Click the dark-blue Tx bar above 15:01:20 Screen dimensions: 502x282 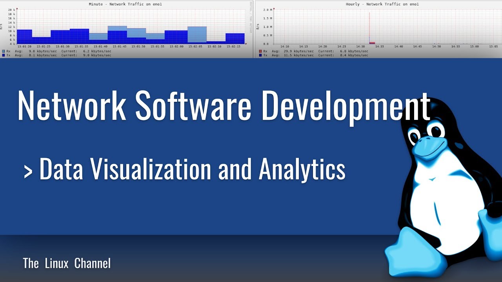click(x=24, y=36)
